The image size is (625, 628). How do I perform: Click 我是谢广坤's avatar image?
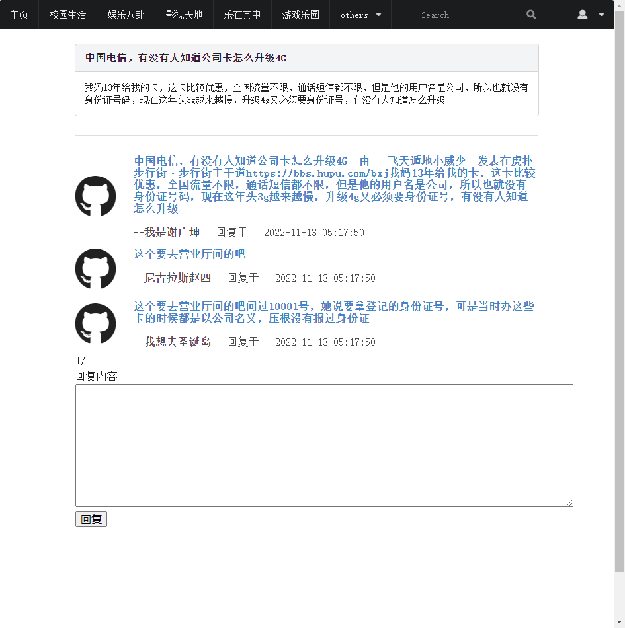(95, 196)
